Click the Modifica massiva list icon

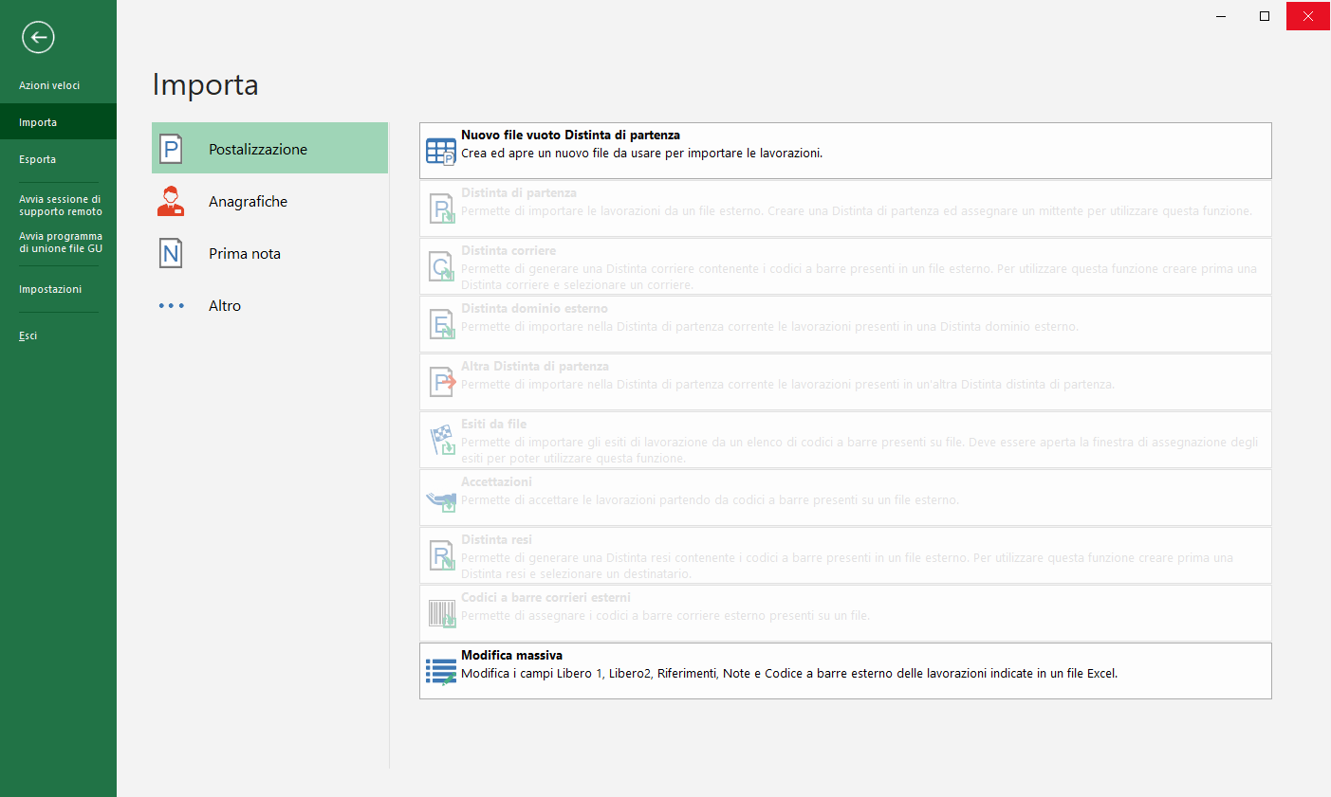441,672
